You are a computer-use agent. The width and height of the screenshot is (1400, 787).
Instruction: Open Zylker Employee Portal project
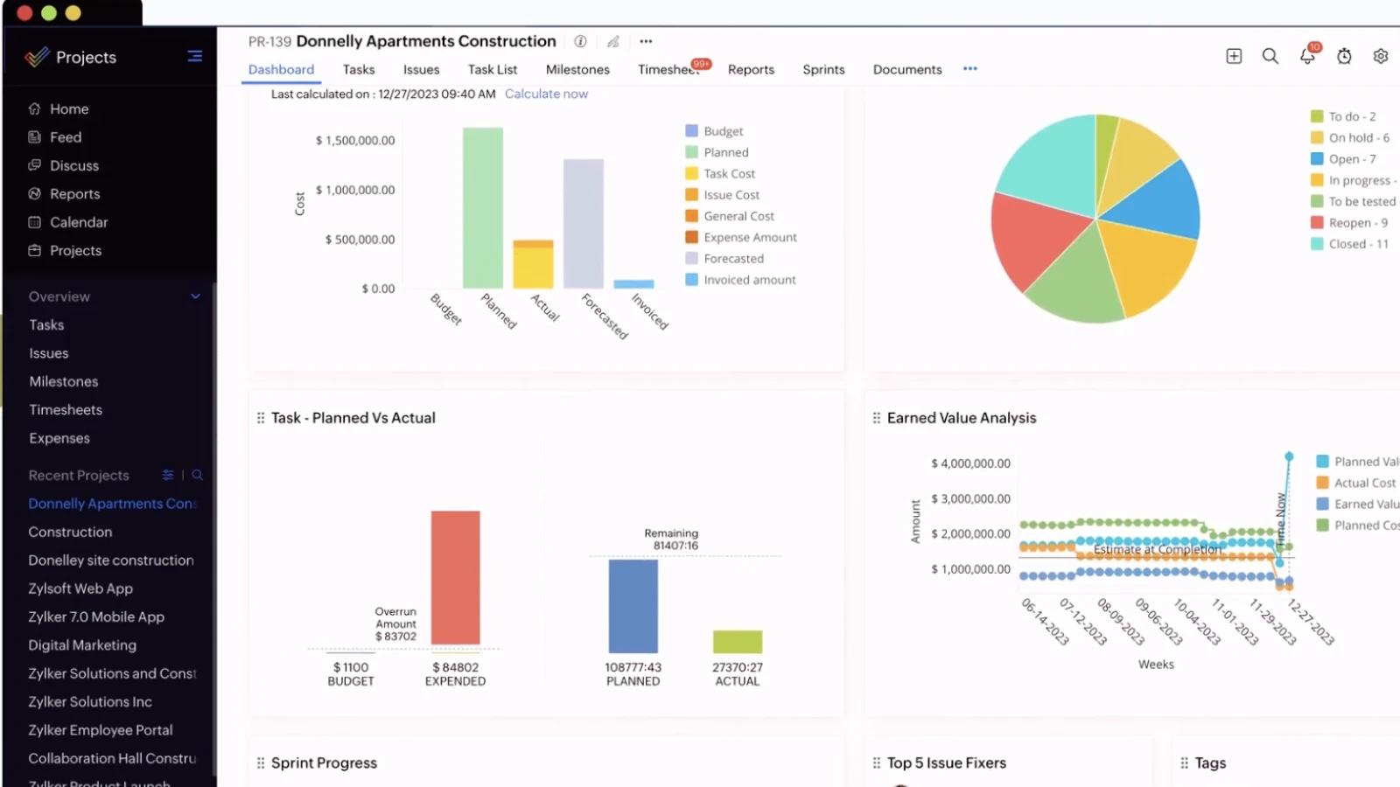101,730
